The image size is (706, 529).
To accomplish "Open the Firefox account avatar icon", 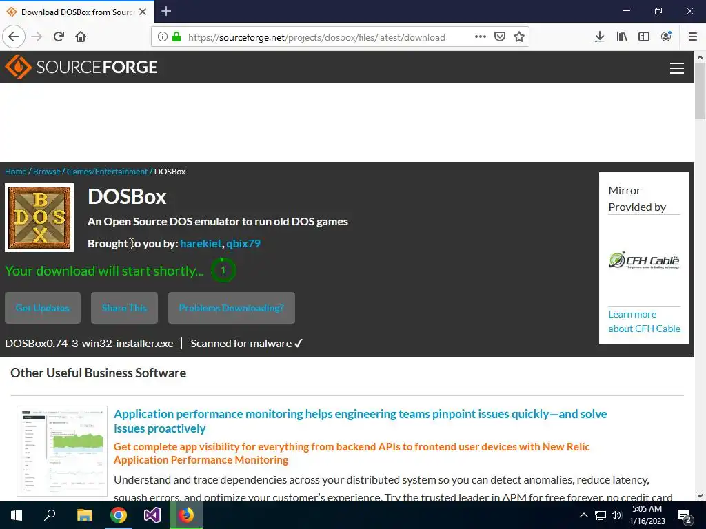I will 667,37.
